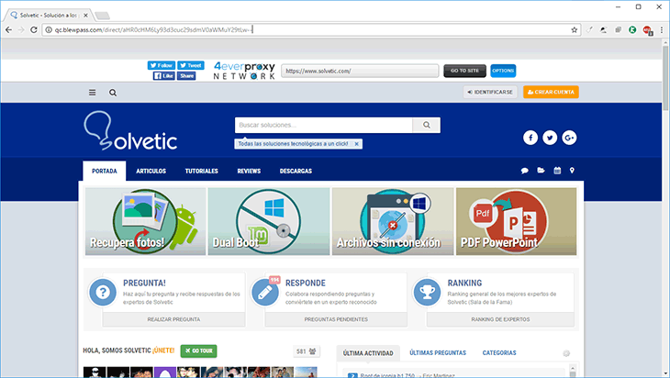This screenshot has height=378, width=670.
Task: Click the pencil RESPONDE icon
Action: 264,293
